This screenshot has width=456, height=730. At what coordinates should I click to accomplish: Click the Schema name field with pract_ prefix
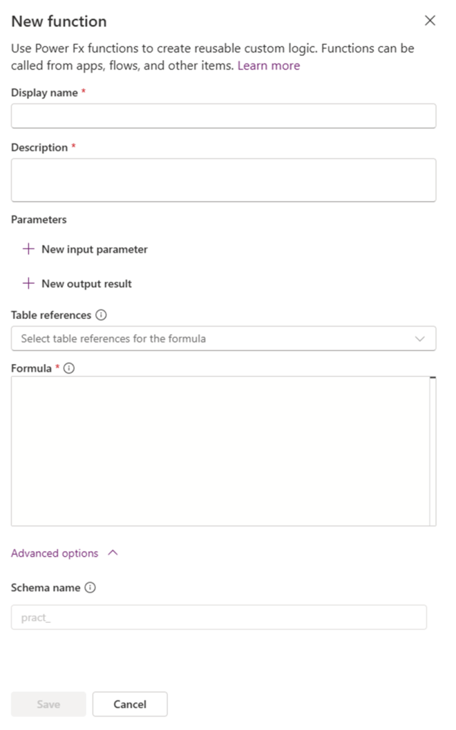click(x=218, y=617)
